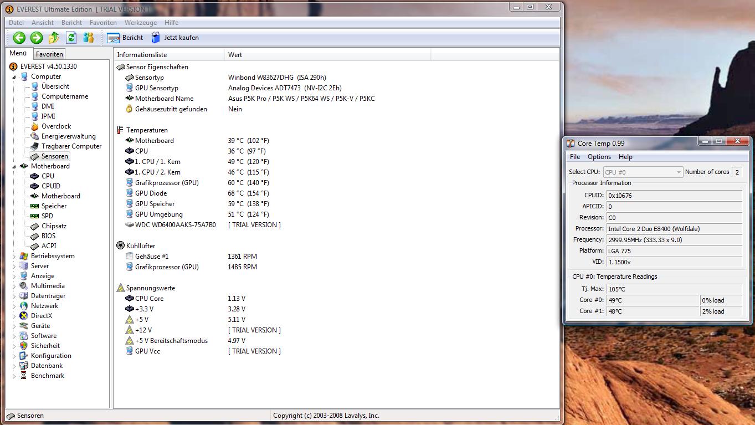Open the Speicher memory item
The width and height of the screenshot is (755, 425).
(54, 206)
